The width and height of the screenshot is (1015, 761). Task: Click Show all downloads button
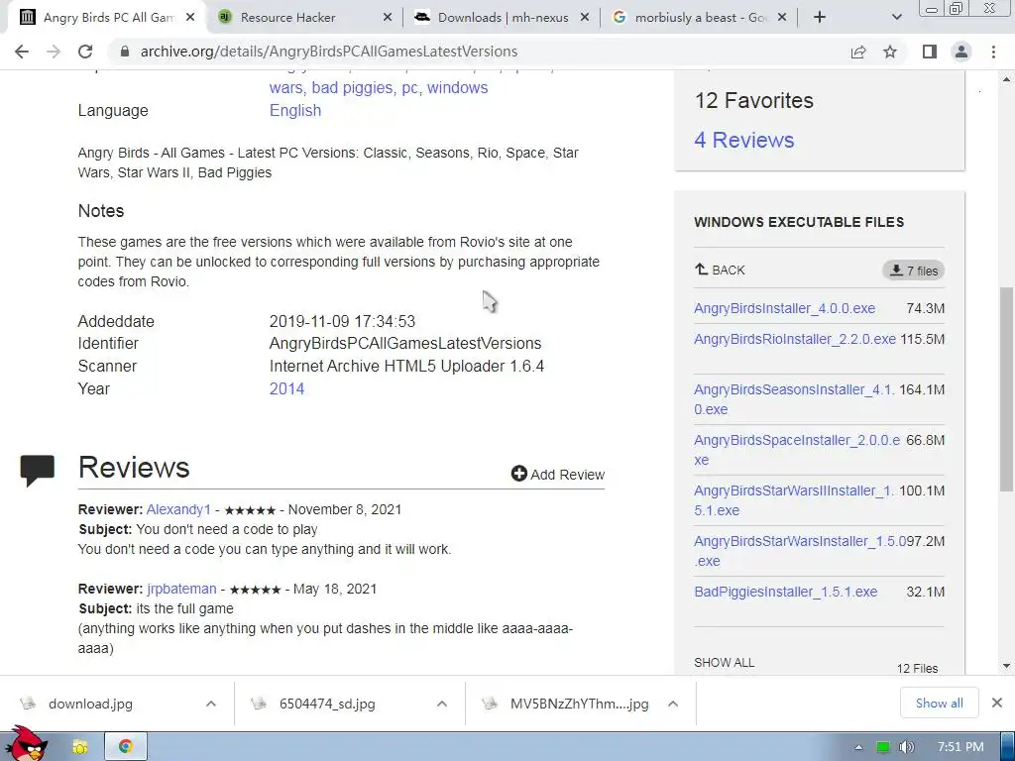[x=940, y=704]
